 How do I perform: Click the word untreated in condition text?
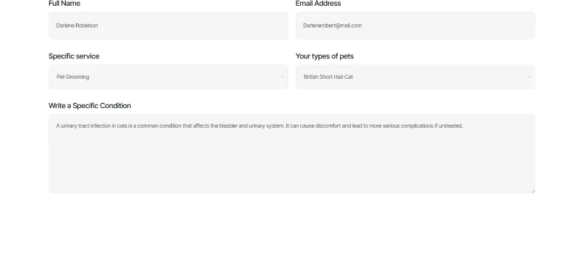click(450, 126)
